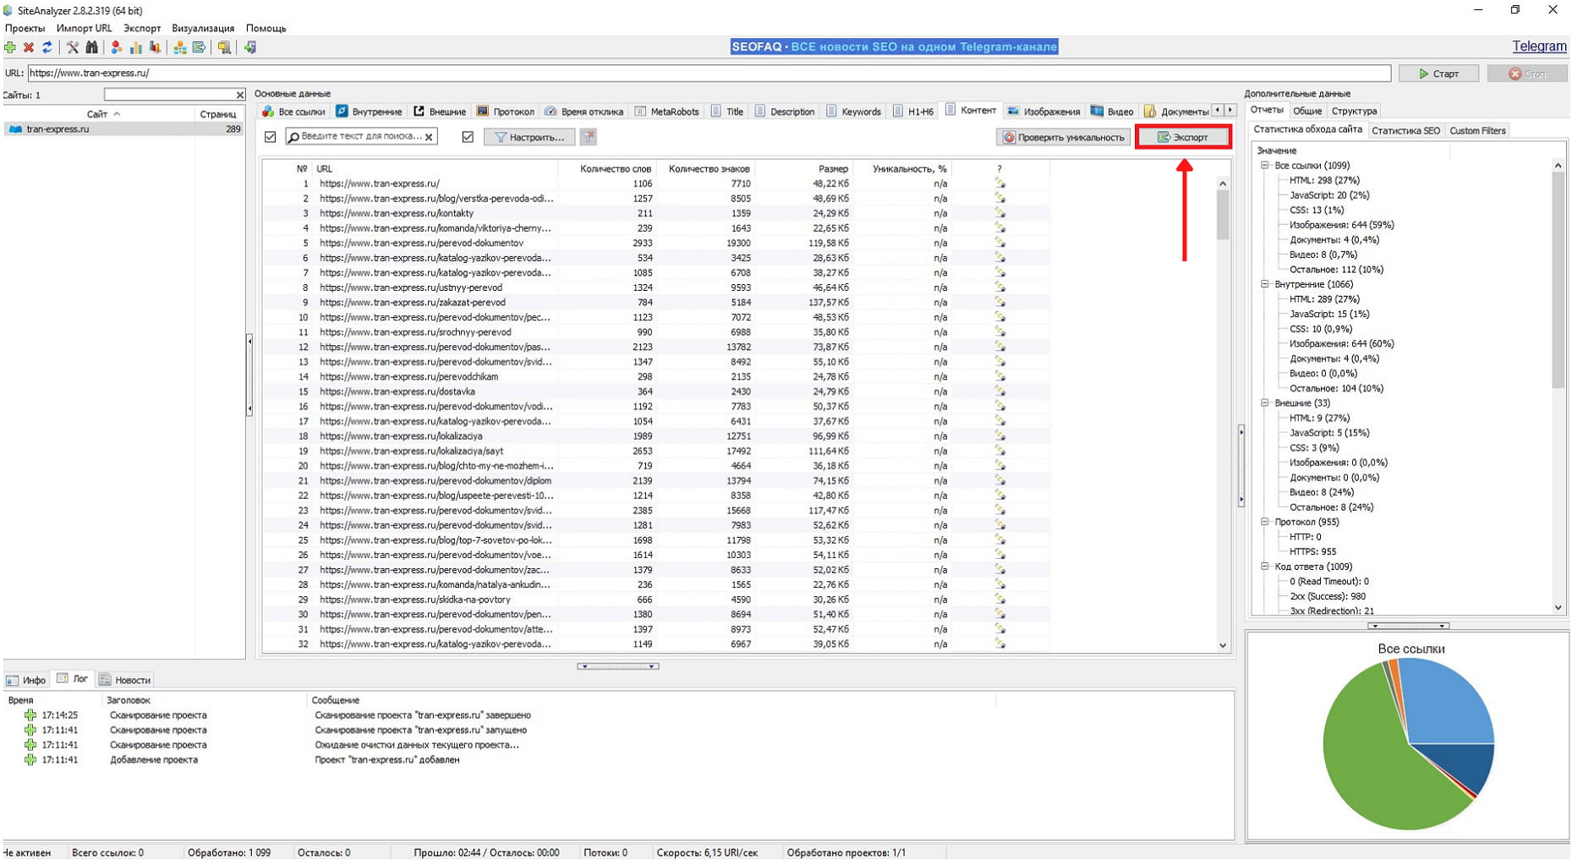Click the log entry icon for Добавление проекта
Screen dimensions: 1572x860
30,760
